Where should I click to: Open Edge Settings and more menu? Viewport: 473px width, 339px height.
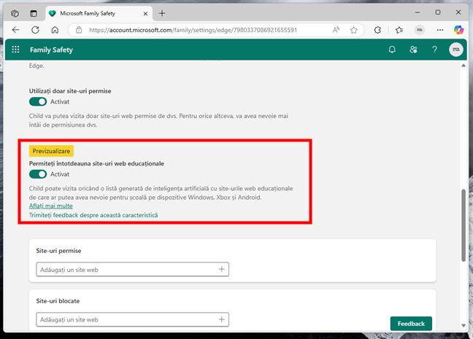coord(440,30)
